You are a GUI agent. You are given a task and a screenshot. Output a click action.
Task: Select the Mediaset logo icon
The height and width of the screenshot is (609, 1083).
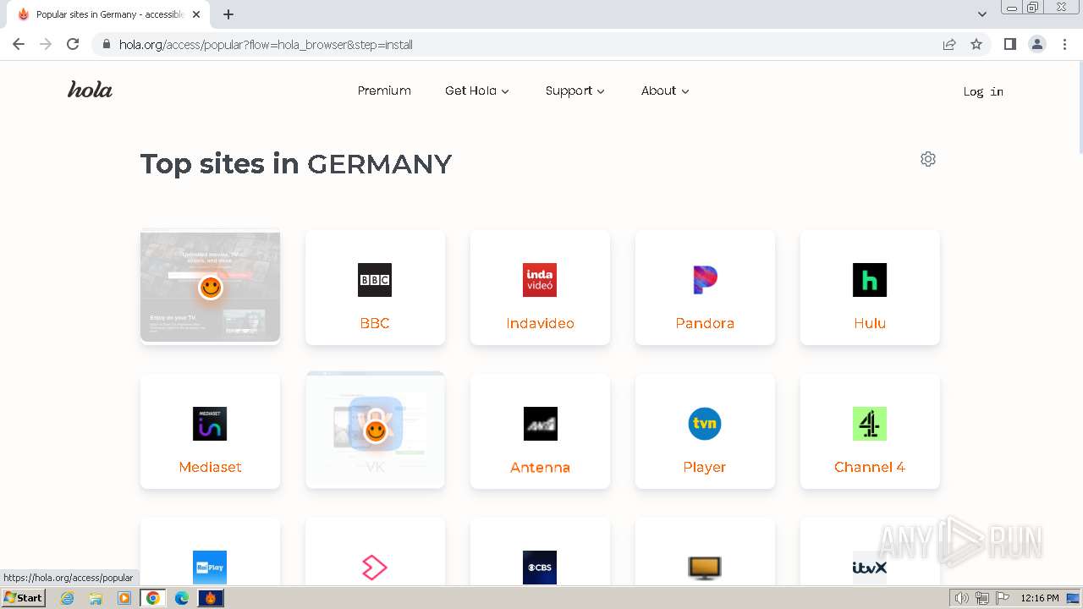(x=210, y=424)
